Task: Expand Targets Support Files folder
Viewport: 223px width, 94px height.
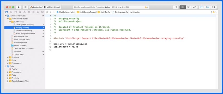Action: click(8, 81)
